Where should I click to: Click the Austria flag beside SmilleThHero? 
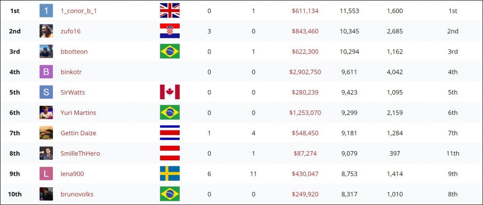(170, 153)
